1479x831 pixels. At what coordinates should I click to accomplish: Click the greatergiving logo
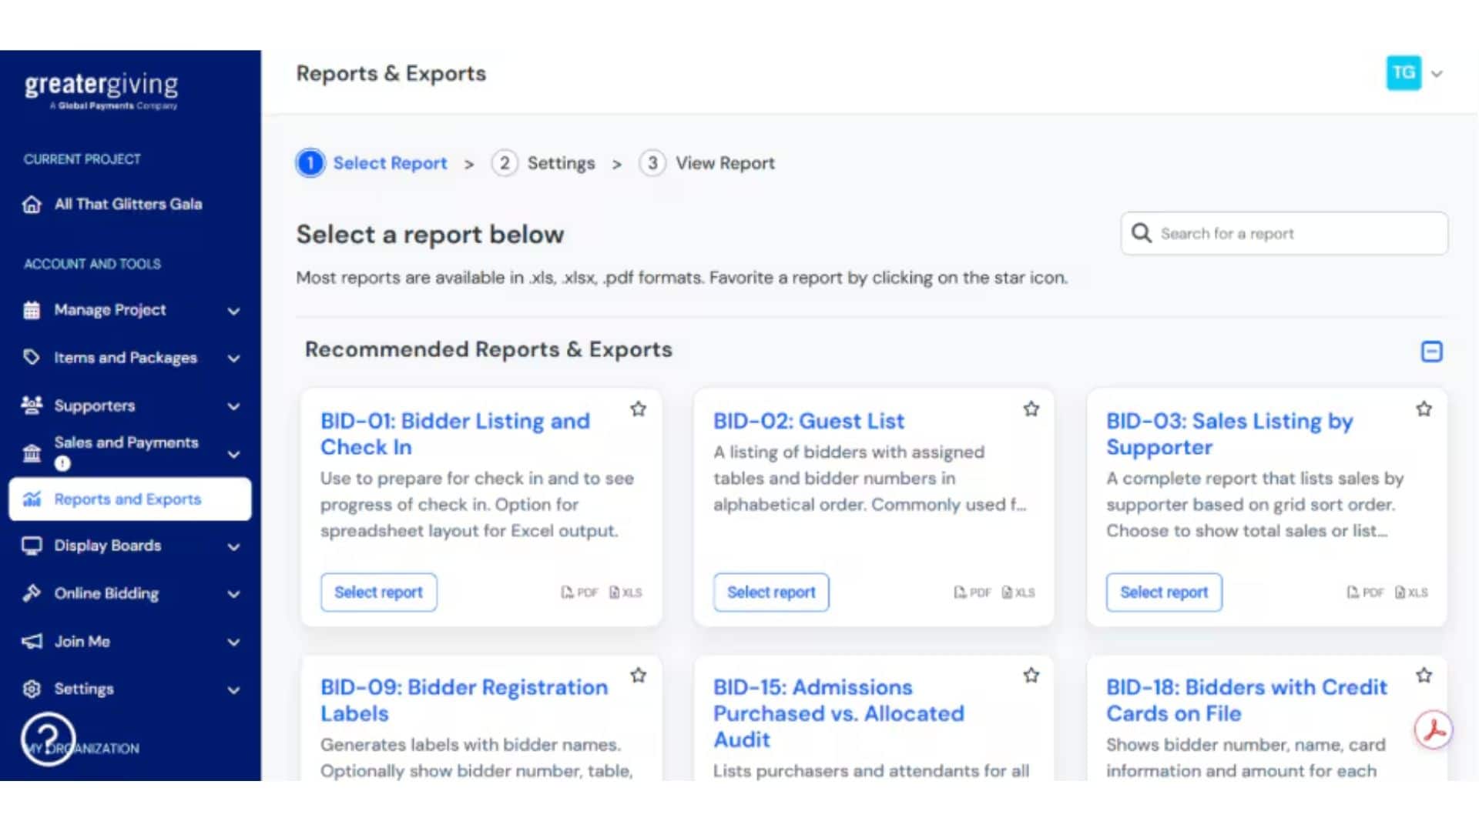pyautogui.click(x=101, y=91)
